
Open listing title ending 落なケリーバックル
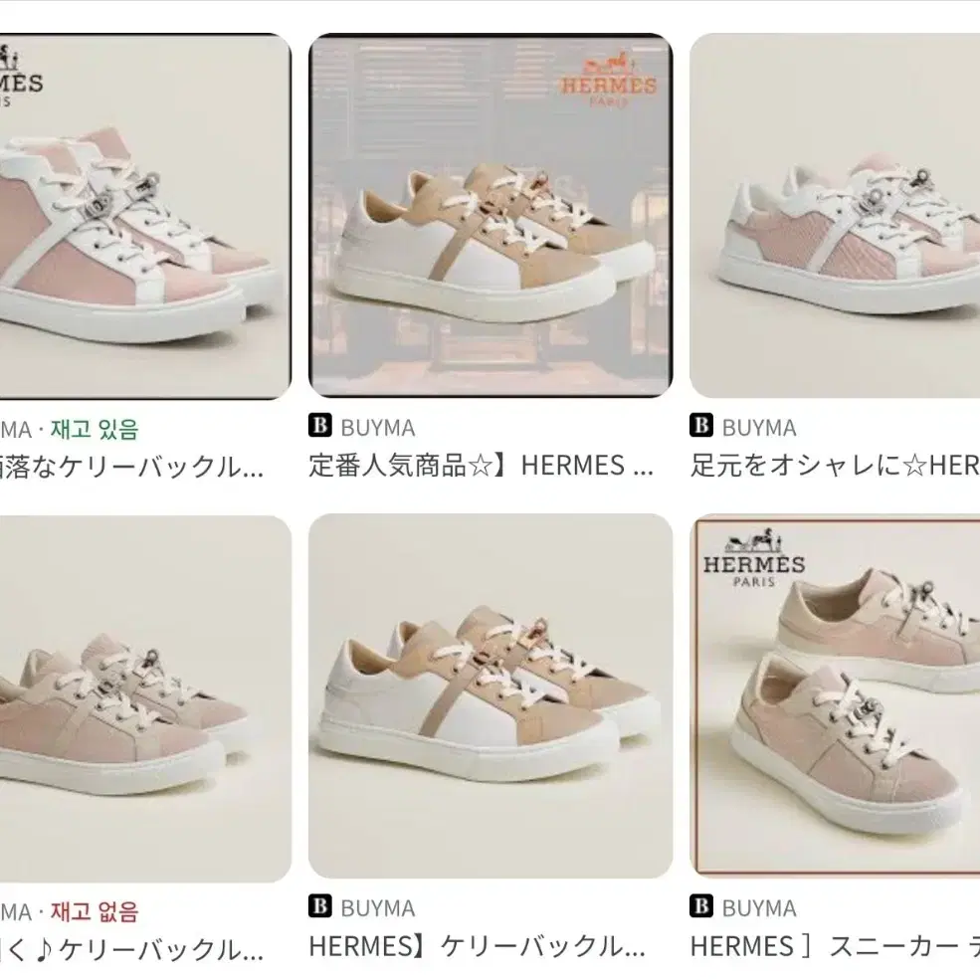pyautogui.click(x=131, y=468)
